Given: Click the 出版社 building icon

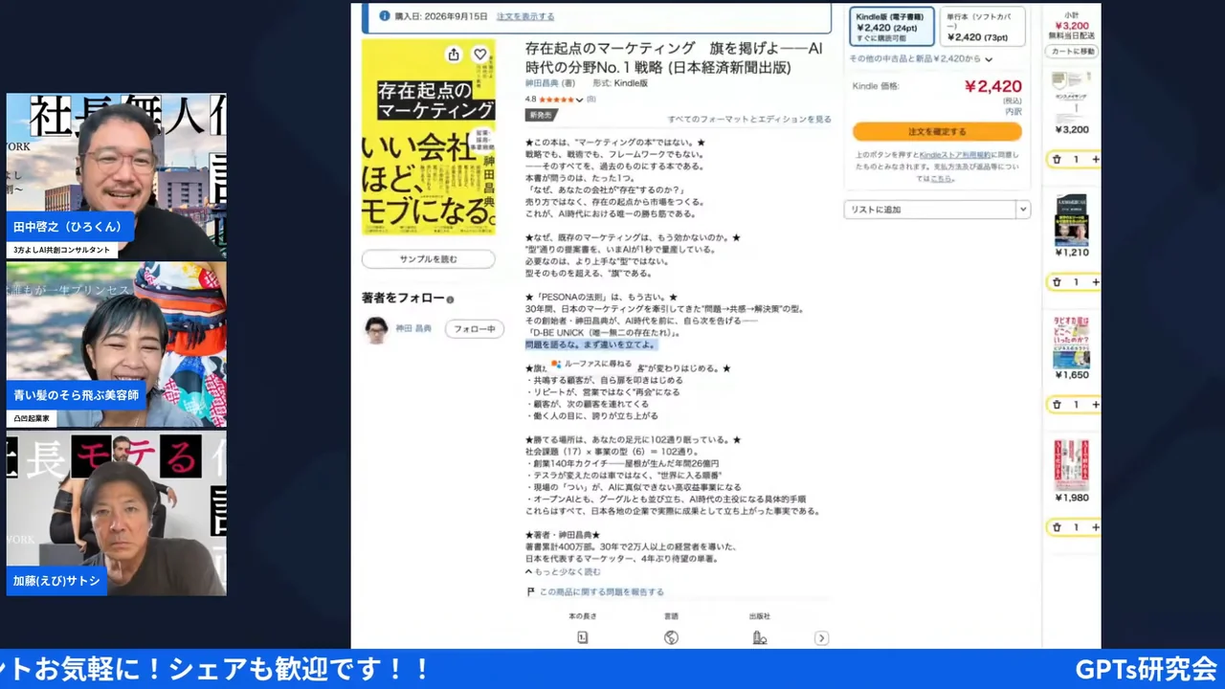Looking at the screenshot, I should [760, 637].
